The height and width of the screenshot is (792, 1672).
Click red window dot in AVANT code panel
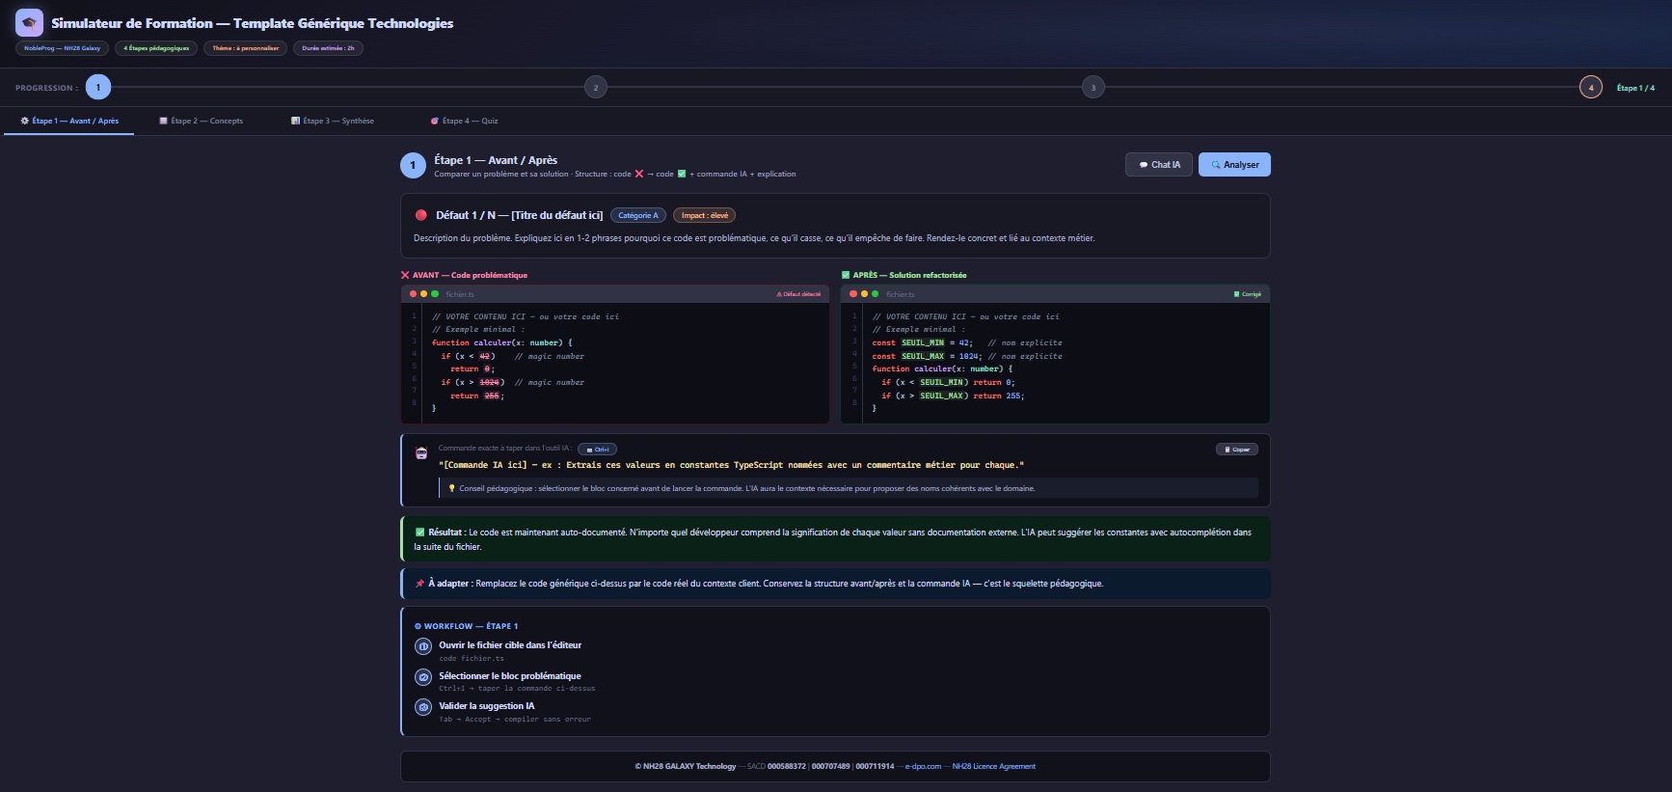(x=413, y=294)
